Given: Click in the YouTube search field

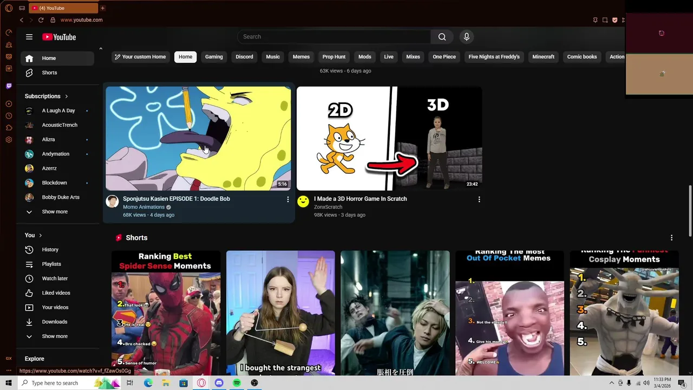Looking at the screenshot, I should pyautogui.click(x=334, y=37).
